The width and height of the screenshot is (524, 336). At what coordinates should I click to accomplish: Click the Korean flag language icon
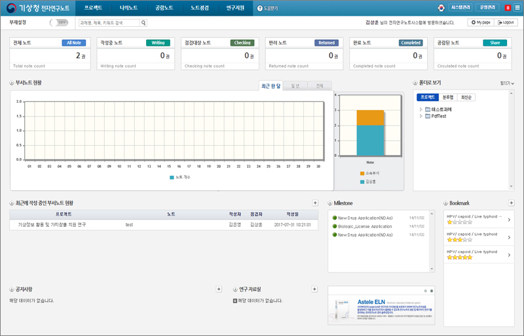pos(441,8)
